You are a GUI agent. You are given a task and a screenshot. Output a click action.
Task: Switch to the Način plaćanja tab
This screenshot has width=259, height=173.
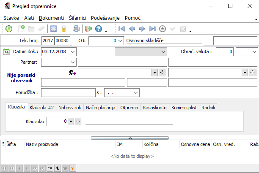tap(101, 108)
